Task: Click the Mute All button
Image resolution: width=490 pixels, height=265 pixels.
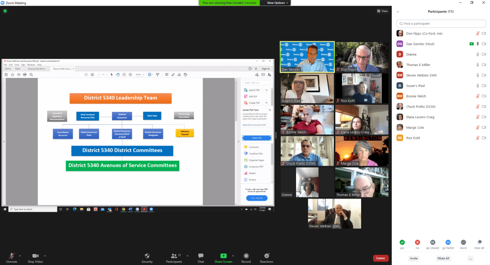Action: point(443,258)
